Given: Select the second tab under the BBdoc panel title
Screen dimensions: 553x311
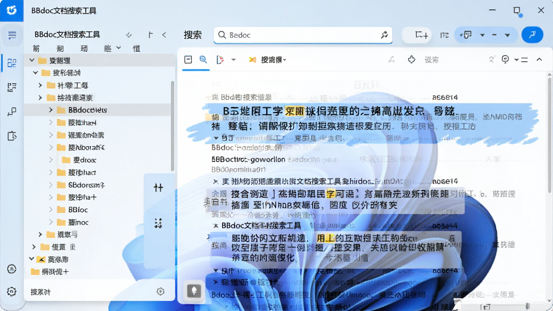Looking at the screenshot, I should click(x=60, y=49).
